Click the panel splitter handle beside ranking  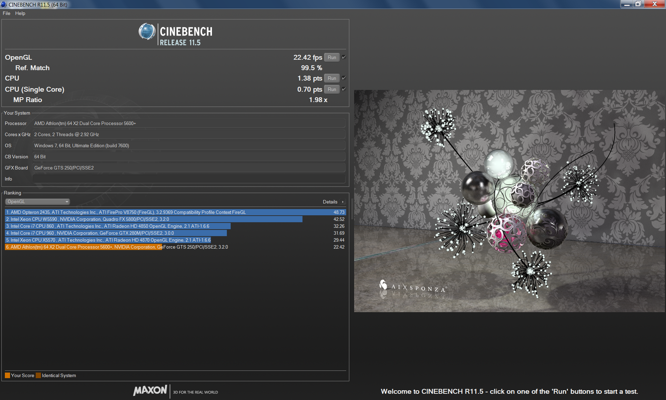pos(352,209)
